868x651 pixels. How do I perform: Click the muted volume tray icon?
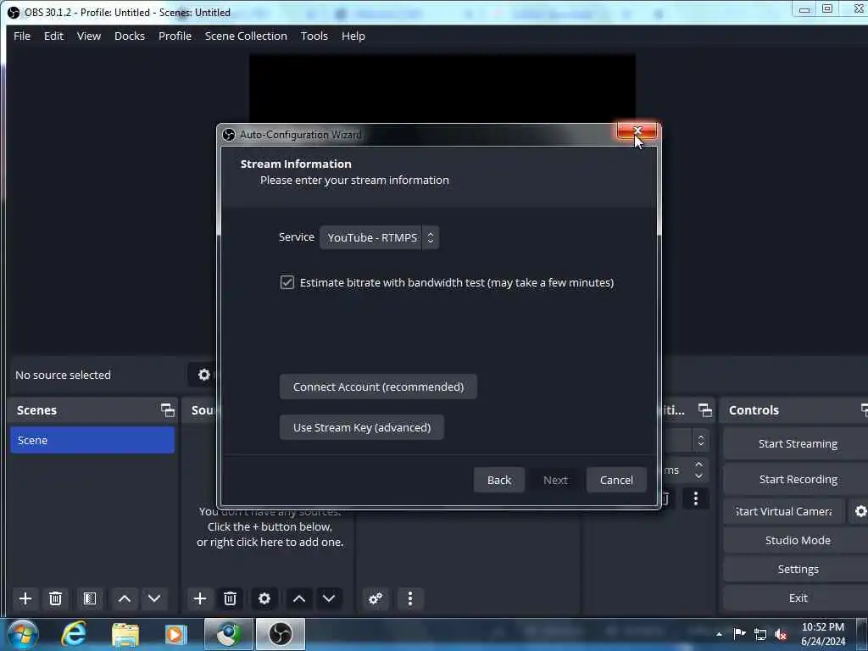click(781, 634)
